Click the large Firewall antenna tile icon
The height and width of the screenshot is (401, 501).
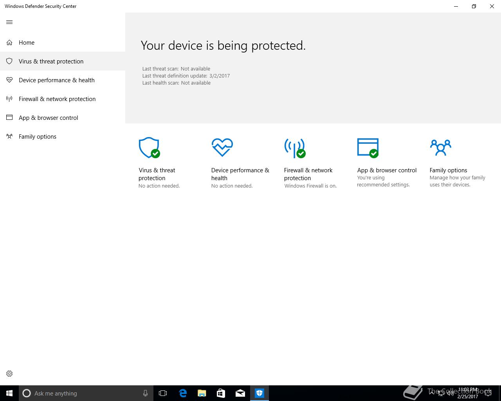[295, 148]
